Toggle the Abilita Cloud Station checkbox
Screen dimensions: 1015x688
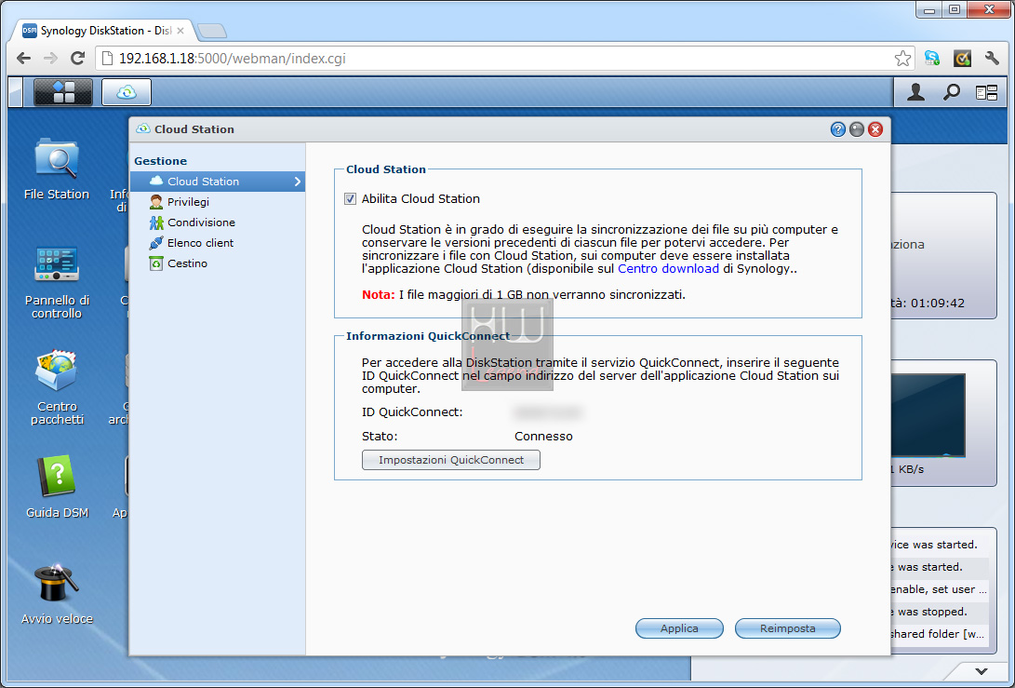350,199
